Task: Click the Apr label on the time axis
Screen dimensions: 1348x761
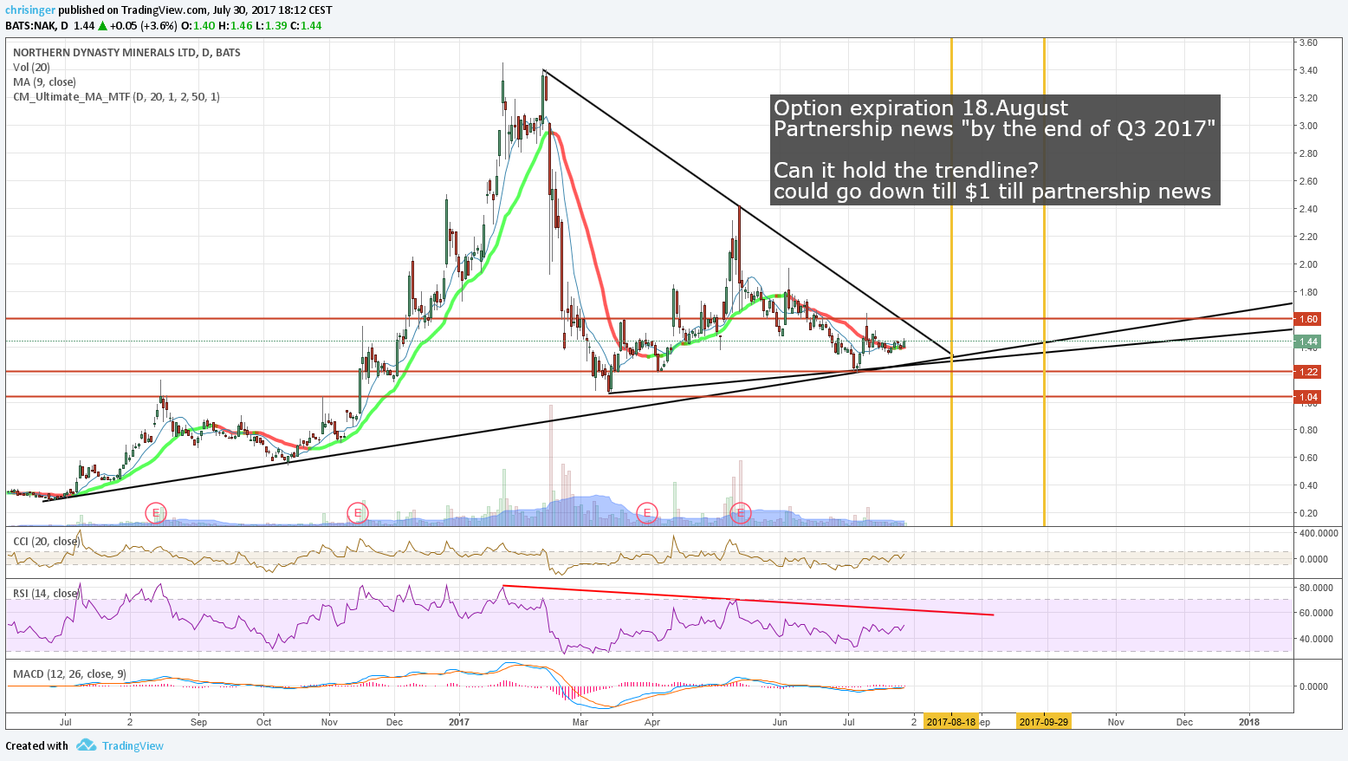Action: pyautogui.click(x=652, y=722)
